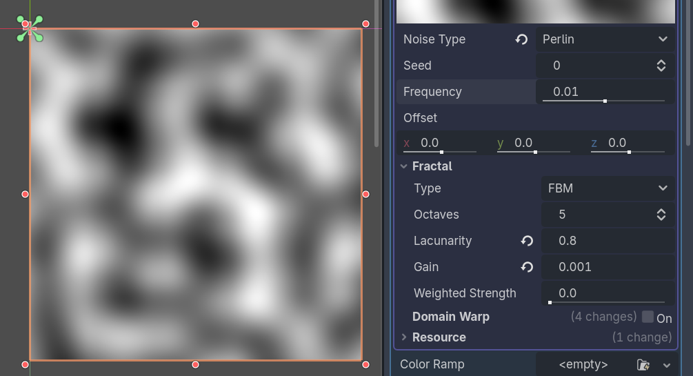Reset Lacunarity using revert arrow icon
The image size is (693, 376).
coord(527,241)
